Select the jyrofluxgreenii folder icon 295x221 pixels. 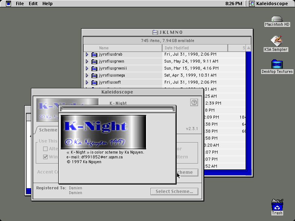94,69
